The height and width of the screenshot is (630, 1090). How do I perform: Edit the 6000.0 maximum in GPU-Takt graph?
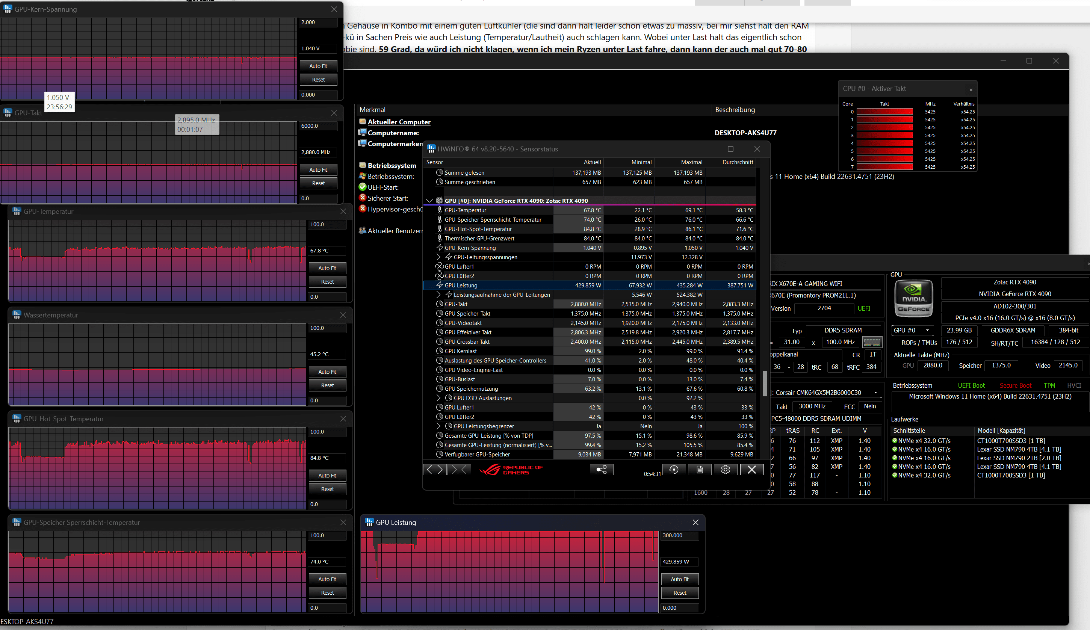pyautogui.click(x=318, y=126)
